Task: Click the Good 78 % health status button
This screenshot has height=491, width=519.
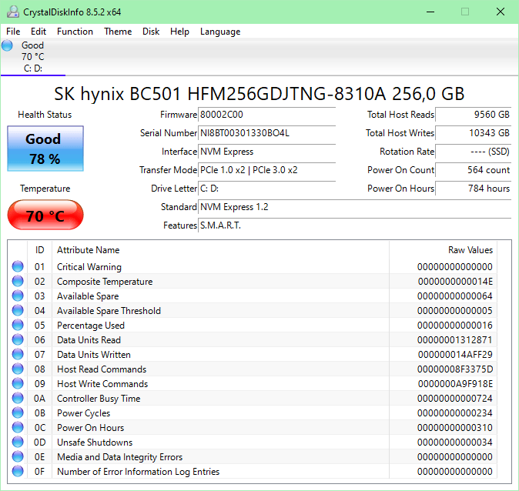Action: click(45, 149)
